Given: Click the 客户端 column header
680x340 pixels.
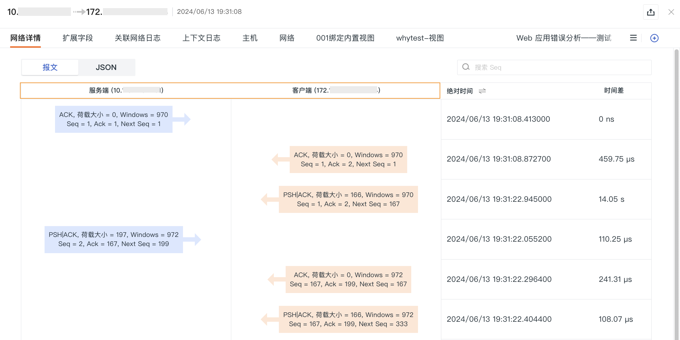Looking at the screenshot, I should [x=336, y=90].
